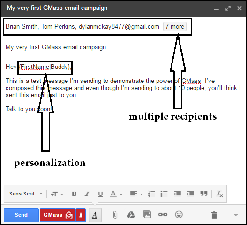Remove formatting from selected text
The image size is (247, 225).
pos(220,194)
